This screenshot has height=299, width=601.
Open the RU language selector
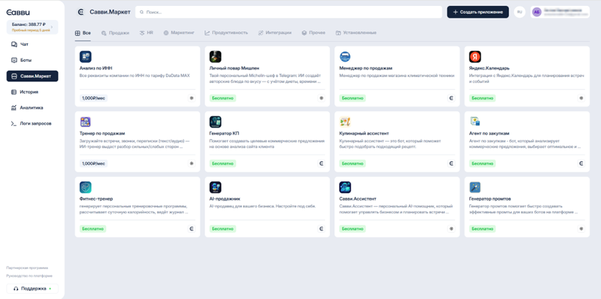519,12
